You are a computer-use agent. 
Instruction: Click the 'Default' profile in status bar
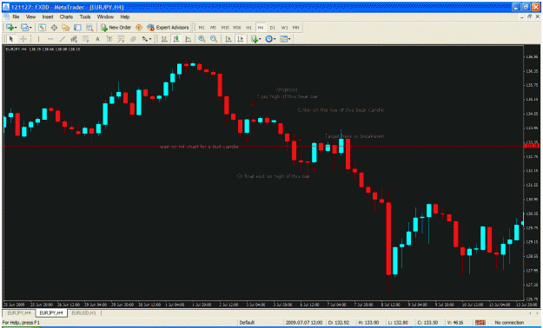(248, 323)
